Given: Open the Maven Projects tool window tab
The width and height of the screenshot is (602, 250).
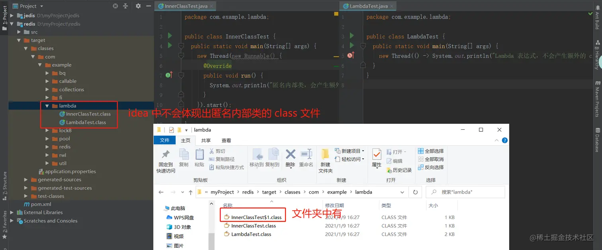Looking at the screenshot, I should pyautogui.click(x=597, y=99).
